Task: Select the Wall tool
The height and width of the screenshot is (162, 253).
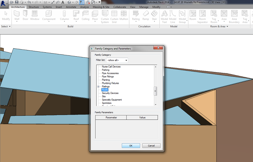Action: coord(17,16)
